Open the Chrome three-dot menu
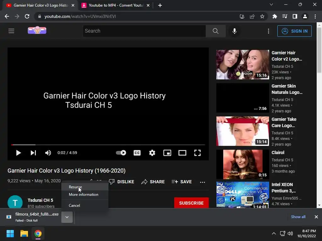The width and height of the screenshot is (322, 241). pyautogui.click(x=315, y=16)
